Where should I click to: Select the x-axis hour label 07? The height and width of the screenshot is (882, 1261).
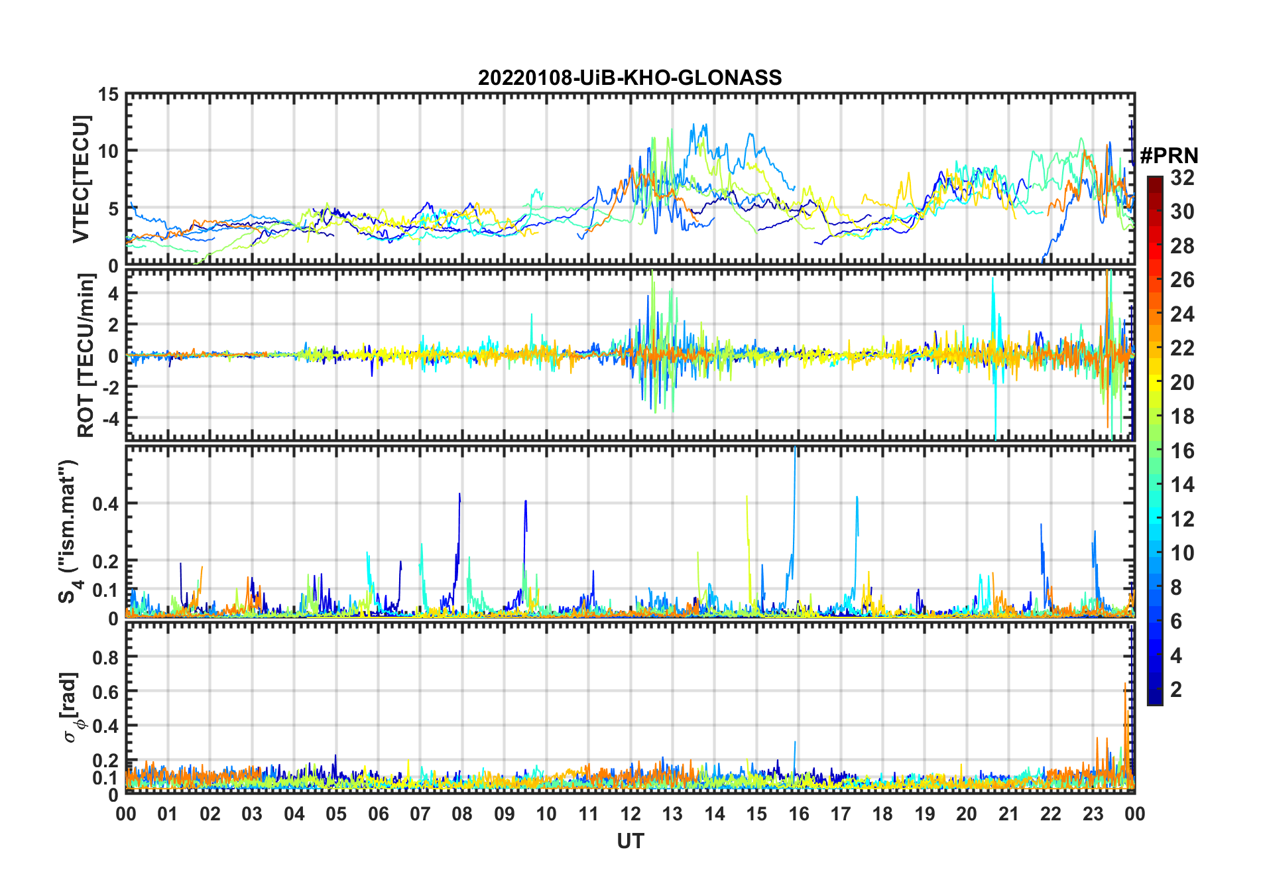420,814
